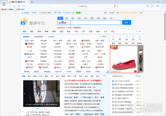The image size is (166, 116).
Task: Click the 邮箱登录 mail icon link
Action: tap(26, 13)
